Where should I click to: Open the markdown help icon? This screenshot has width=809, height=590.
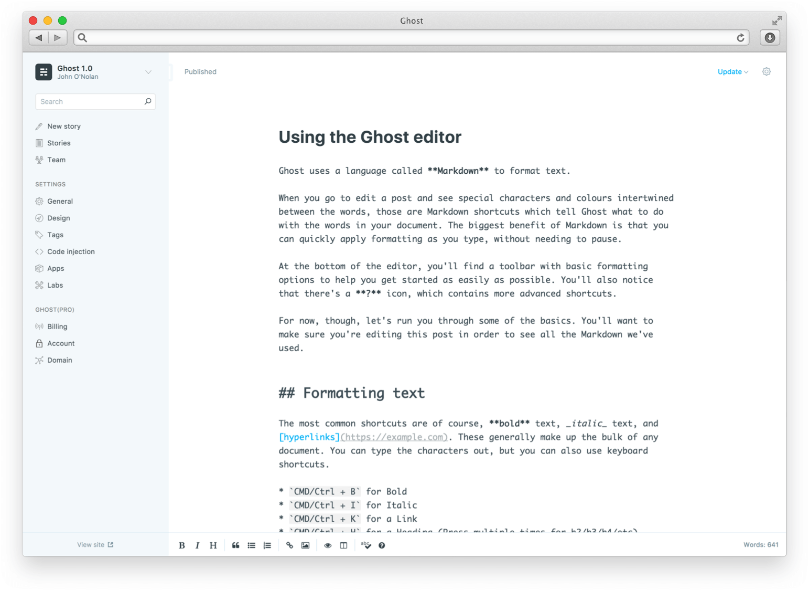coord(382,545)
